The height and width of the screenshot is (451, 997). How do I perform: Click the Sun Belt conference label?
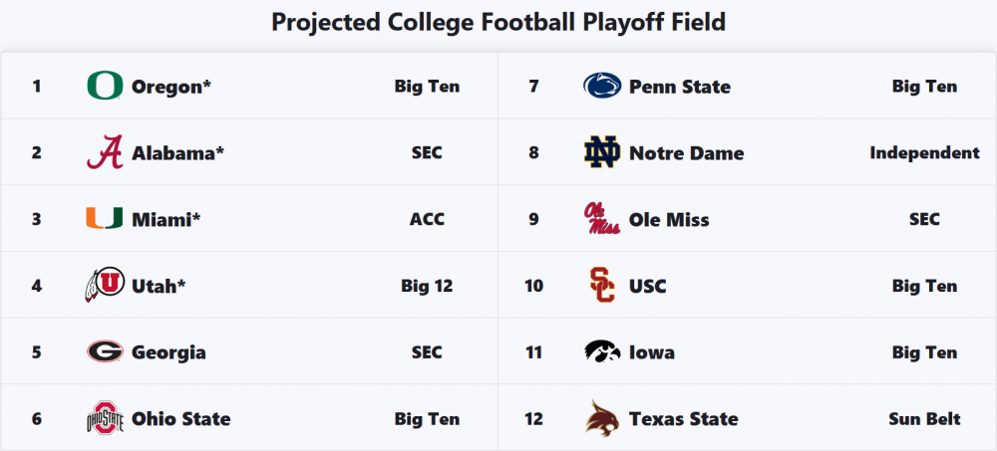[924, 419]
